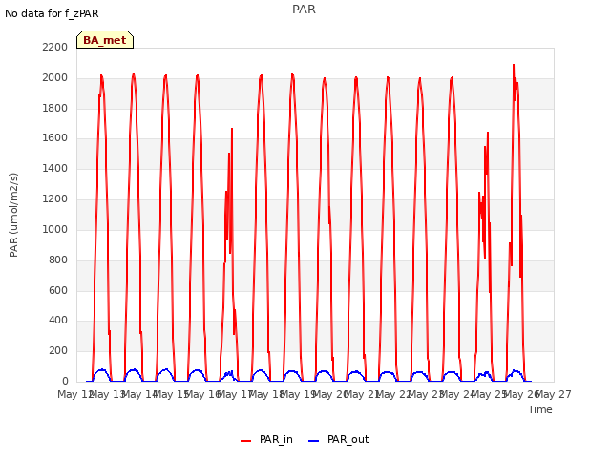The height and width of the screenshot is (458, 611).
Task: Click the 400 y-axis tick label
Action: [x=58, y=321]
